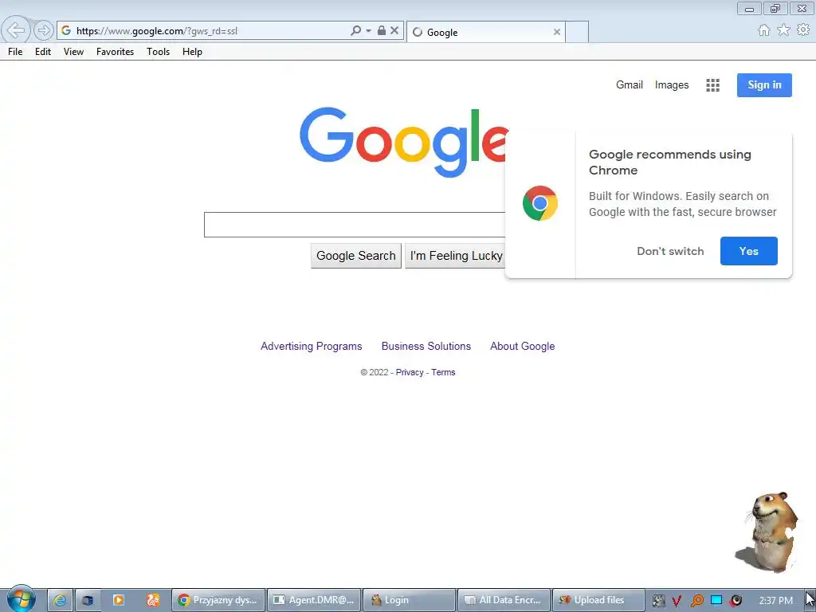Open Advertising Programs link
Screen dimensions: 816x612
[312, 347]
